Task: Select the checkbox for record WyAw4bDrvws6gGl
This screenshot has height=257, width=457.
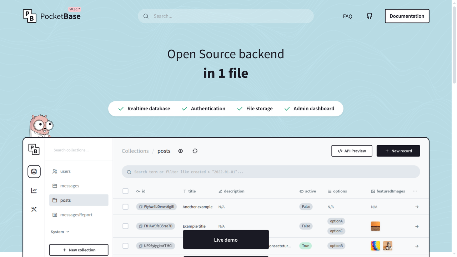Action: [125, 207]
